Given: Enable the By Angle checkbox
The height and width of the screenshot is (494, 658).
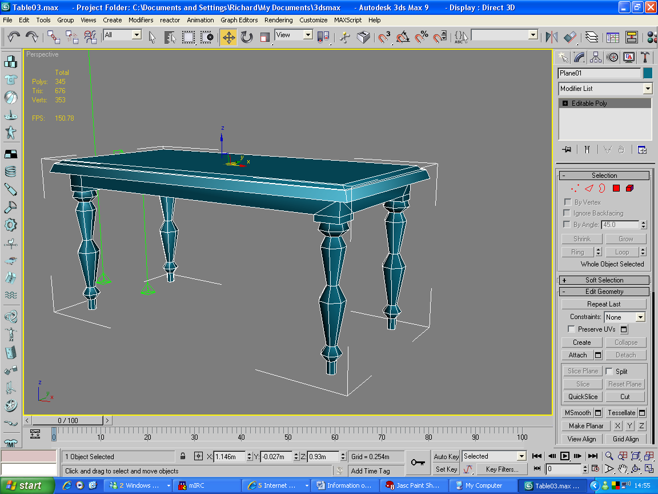Looking at the screenshot, I should (x=567, y=224).
